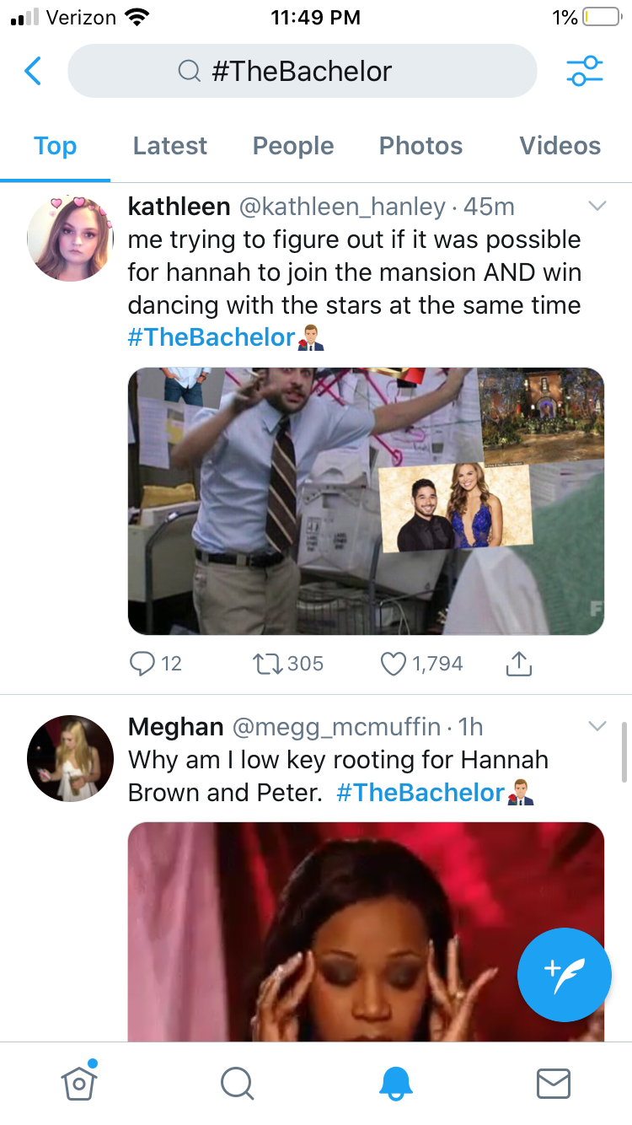Open direct messages envelope
Screen dimensions: 632x1125
[553, 1082]
